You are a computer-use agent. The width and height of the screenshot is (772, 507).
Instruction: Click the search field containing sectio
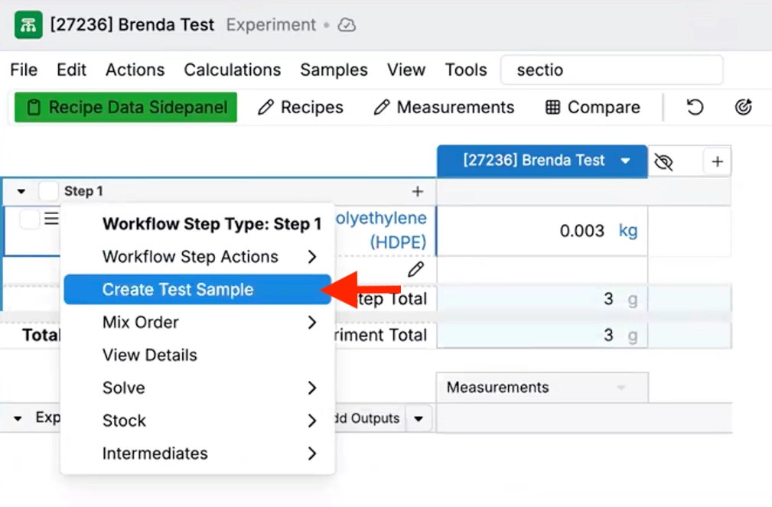pos(611,70)
